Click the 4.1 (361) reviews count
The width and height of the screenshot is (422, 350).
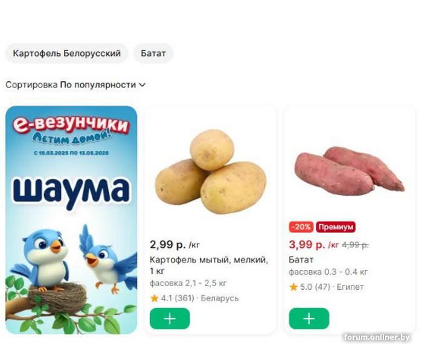(x=177, y=298)
